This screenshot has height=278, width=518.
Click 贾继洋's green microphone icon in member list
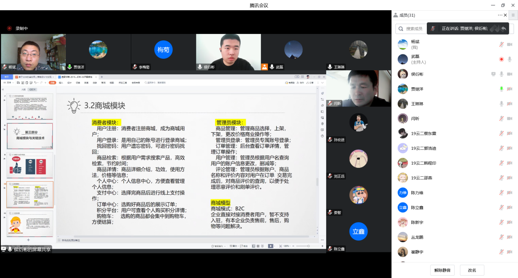(x=501, y=89)
